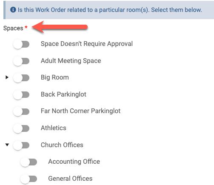The height and width of the screenshot is (185, 214).
Task: Click the info icon in the banner
Action: coord(13,10)
